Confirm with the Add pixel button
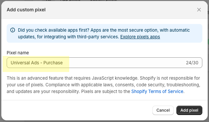209x122 pixels. 189,110
